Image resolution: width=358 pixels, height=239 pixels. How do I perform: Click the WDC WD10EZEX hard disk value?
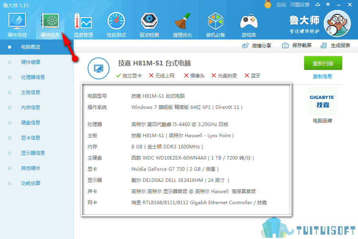193,158
